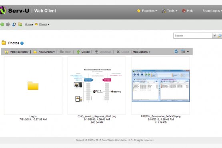Go to Parent Directory
222x148 pixels.
click(16, 52)
